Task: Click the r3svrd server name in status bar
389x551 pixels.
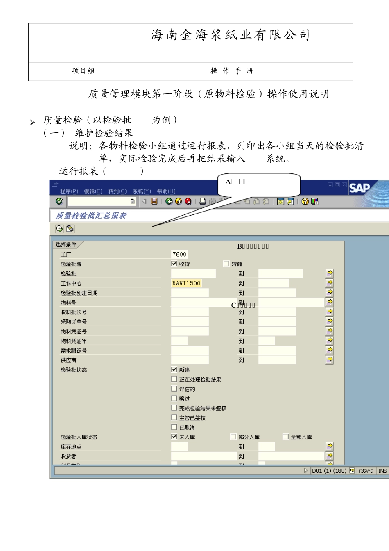Action: coord(366,471)
